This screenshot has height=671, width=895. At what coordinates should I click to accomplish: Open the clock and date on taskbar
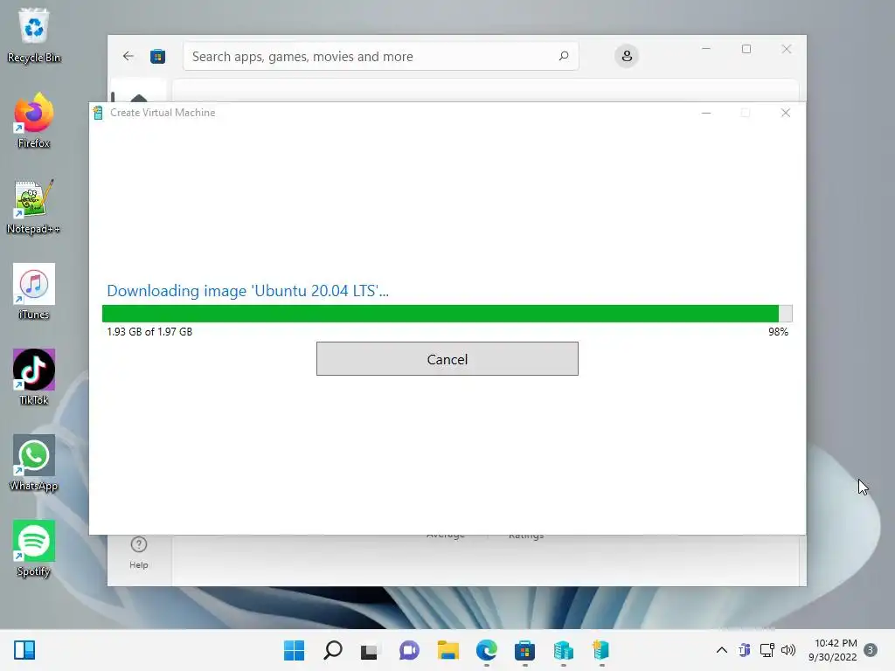pos(833,650)
